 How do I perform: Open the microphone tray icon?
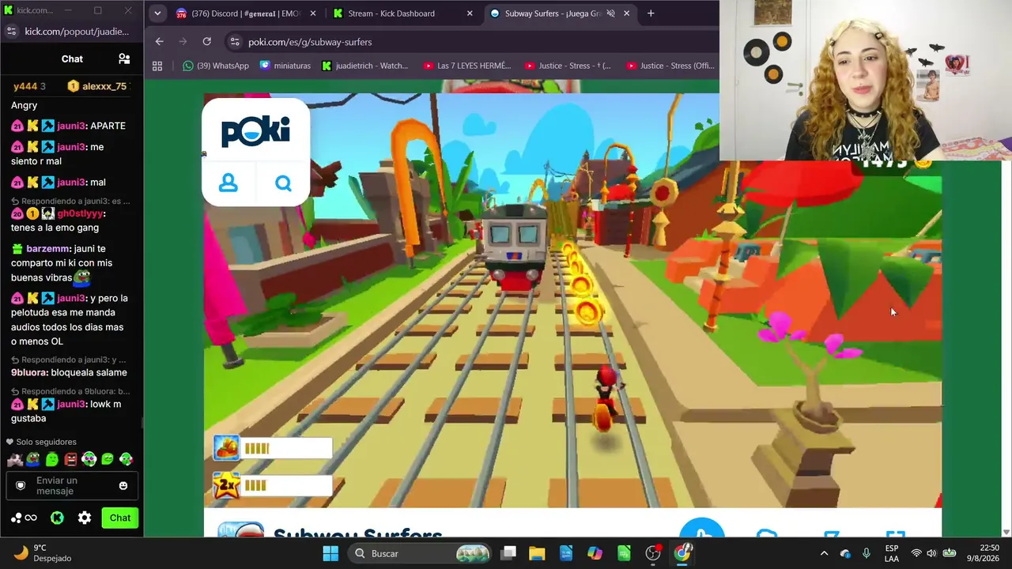coord(867,553)
